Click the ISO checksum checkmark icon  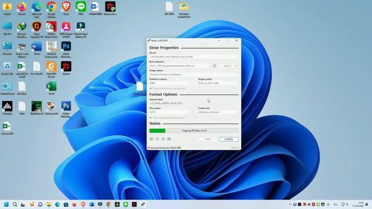(x=214, y=66)
